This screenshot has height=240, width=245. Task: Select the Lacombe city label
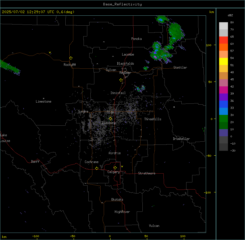tap(128, 54)
